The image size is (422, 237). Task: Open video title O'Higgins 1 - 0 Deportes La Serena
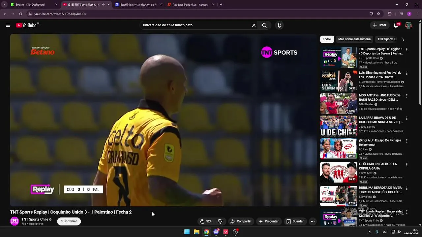[381, 51]
